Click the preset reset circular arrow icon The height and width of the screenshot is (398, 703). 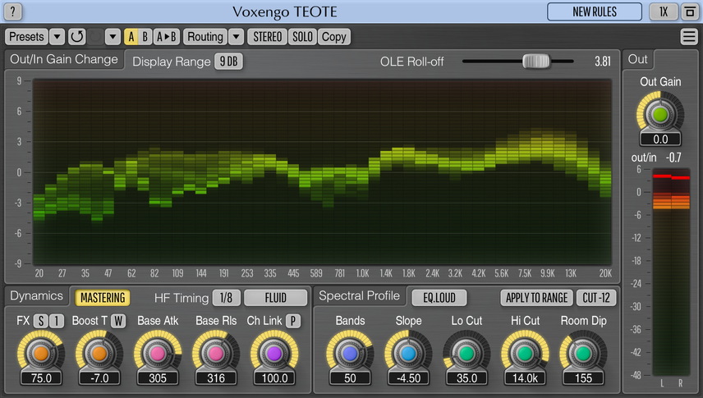tap(77, 37)
